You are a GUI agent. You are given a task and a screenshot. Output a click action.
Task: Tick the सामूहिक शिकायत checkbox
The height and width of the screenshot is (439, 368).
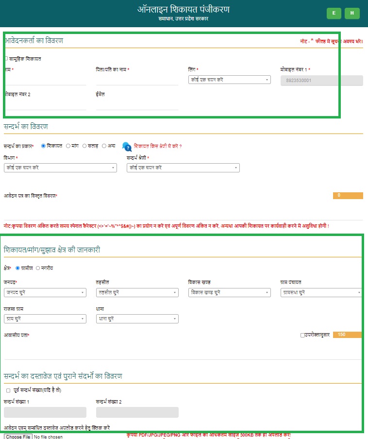6,58
